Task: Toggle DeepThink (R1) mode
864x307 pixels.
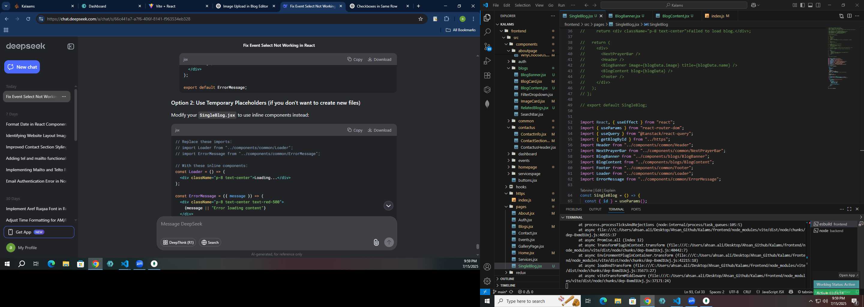Action: click(x=178, y=242)
